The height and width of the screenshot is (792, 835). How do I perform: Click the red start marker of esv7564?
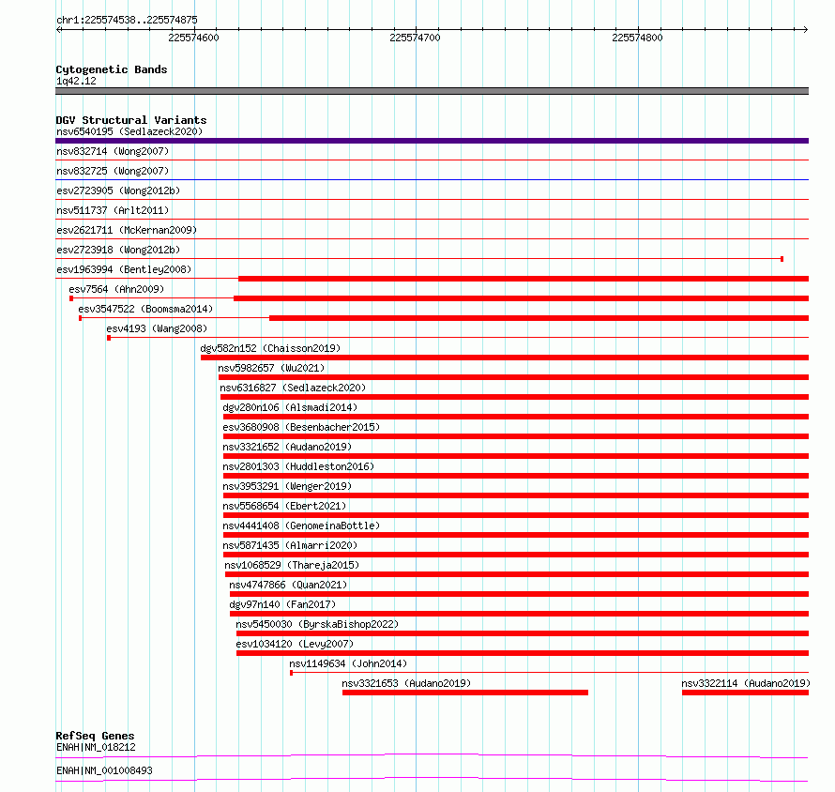pyautogui.click(x=71, y=298)
